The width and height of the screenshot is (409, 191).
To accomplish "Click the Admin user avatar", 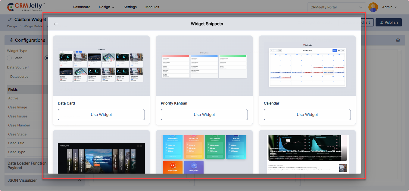I will [373, 7].
